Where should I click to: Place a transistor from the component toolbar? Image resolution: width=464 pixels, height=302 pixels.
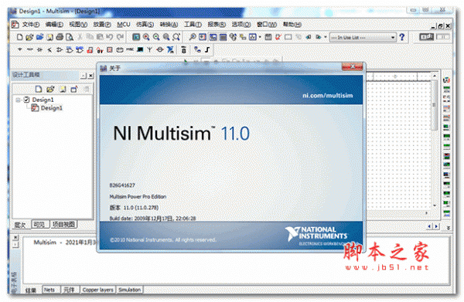tap(49, 49)
